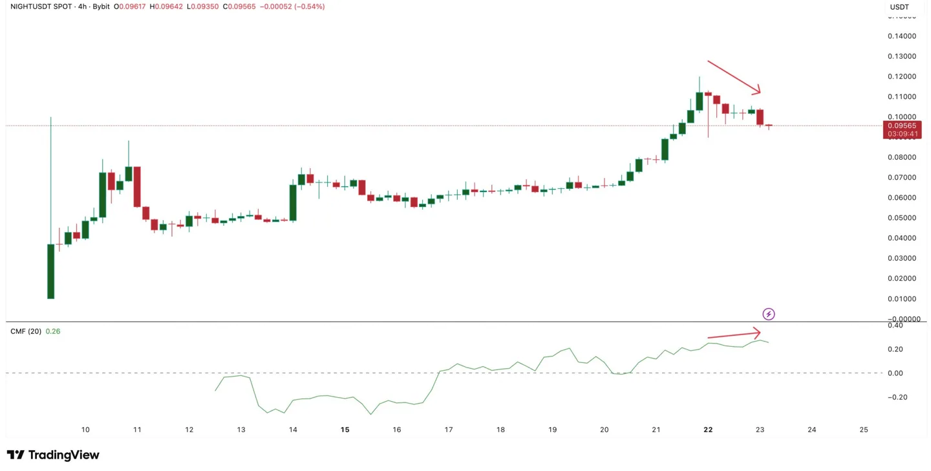Screen dimensions: 931x471
Task: Click CMF scale label 0.20
Action: pos(895,349)
